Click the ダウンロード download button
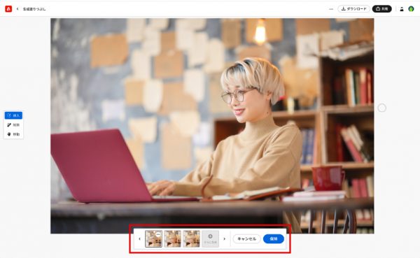Screen dimensions: 420x258 point(353,9)
